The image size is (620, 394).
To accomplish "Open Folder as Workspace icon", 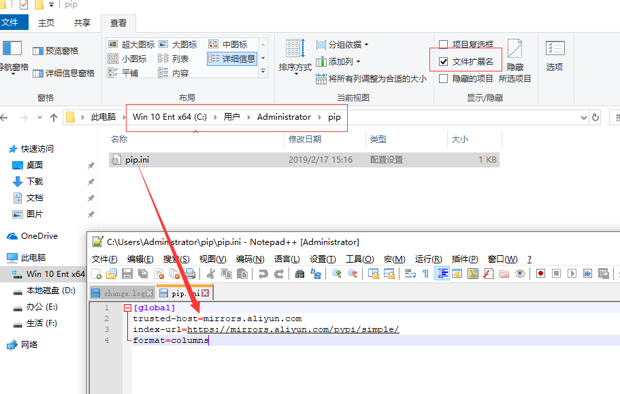I will pyautogui.click(x=504, y=274).
